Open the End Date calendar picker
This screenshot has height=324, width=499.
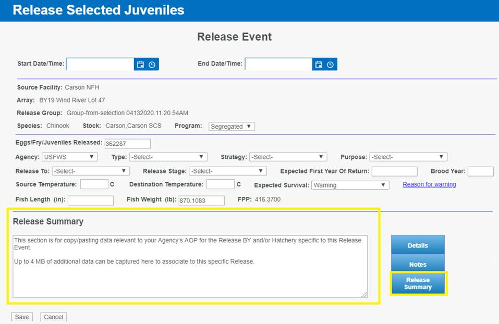click(x=319, y=65)
